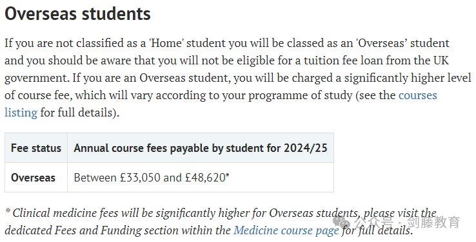476x242 pixels.
Task: Select the 'Overseas students' heading
Action: pos(77,14)
